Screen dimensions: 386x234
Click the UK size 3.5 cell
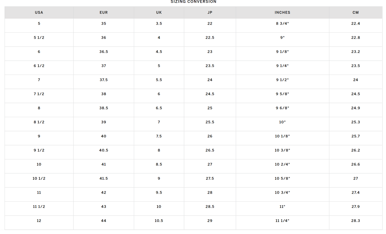159,24
